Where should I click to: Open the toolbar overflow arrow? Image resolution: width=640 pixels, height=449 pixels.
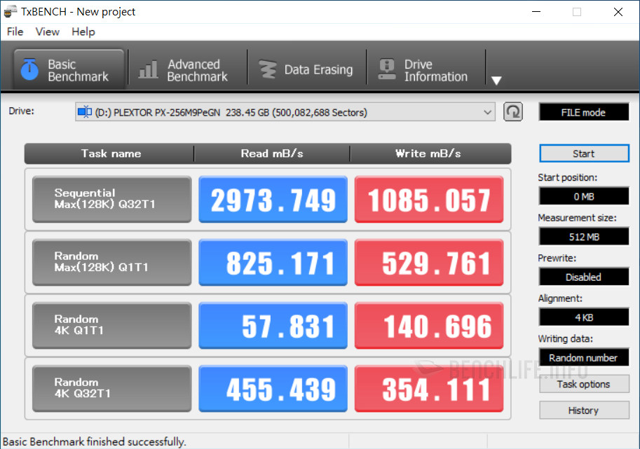click(496, 81)
